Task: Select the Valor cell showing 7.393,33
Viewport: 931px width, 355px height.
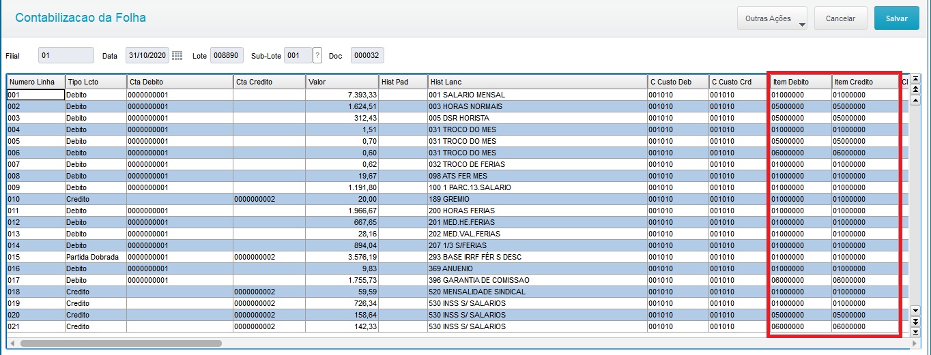Action: 342,95
